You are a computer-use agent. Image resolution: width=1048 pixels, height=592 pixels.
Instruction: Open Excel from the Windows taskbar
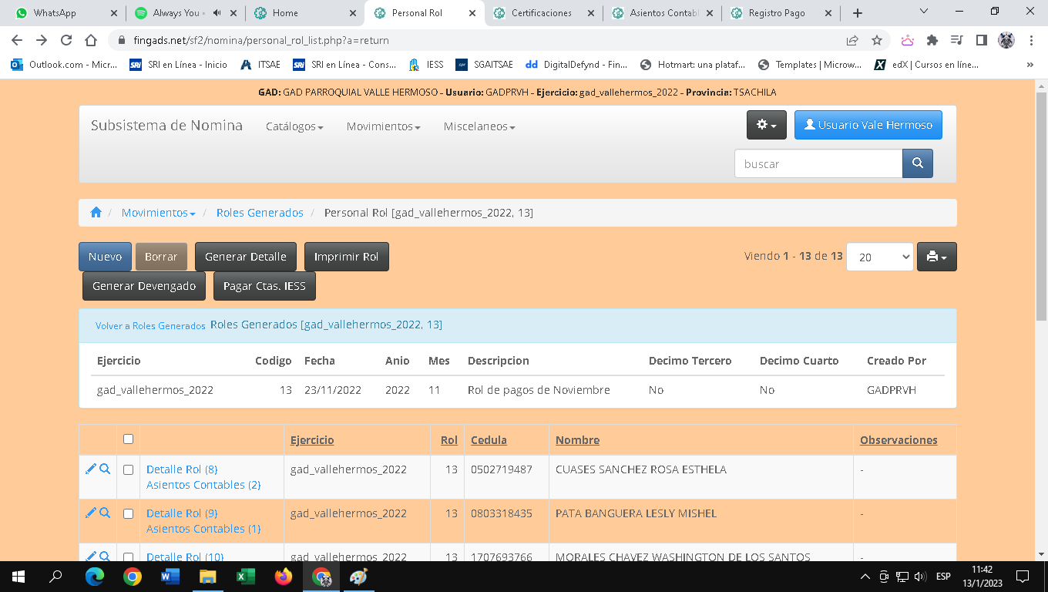[x=246, y=577]
